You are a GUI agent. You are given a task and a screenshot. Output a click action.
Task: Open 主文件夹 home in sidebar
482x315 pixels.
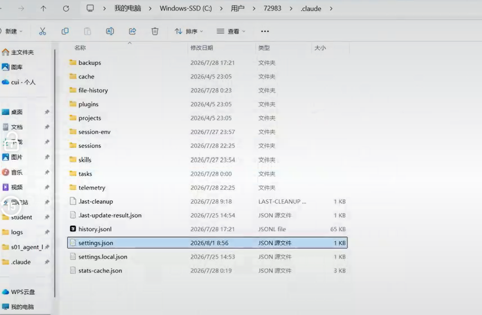[x=18, y=52]
